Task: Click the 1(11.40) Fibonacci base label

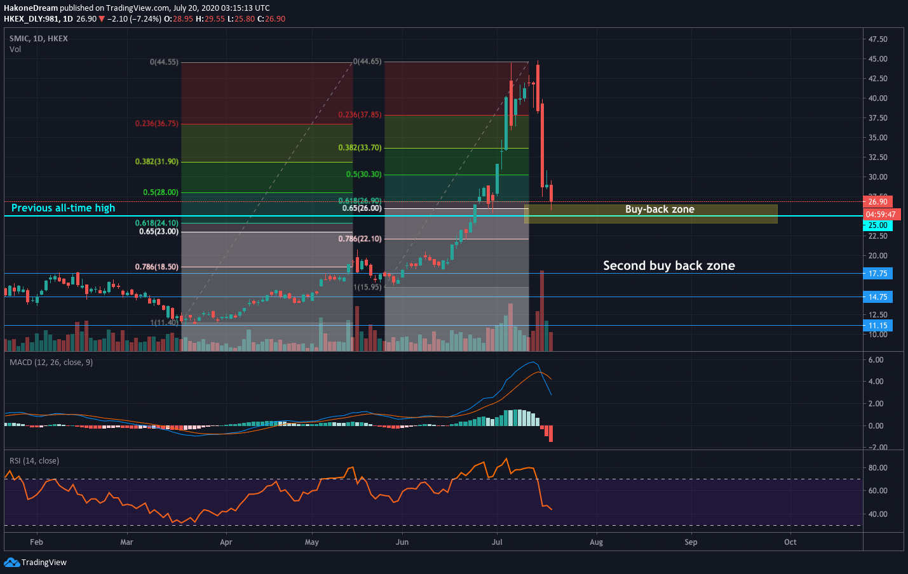Action: point(164,323)
